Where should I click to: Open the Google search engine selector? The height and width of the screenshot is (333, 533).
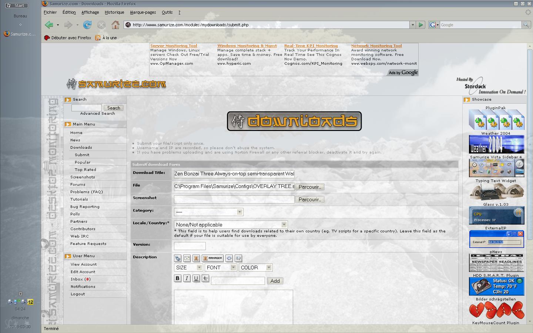coord(434,25)
